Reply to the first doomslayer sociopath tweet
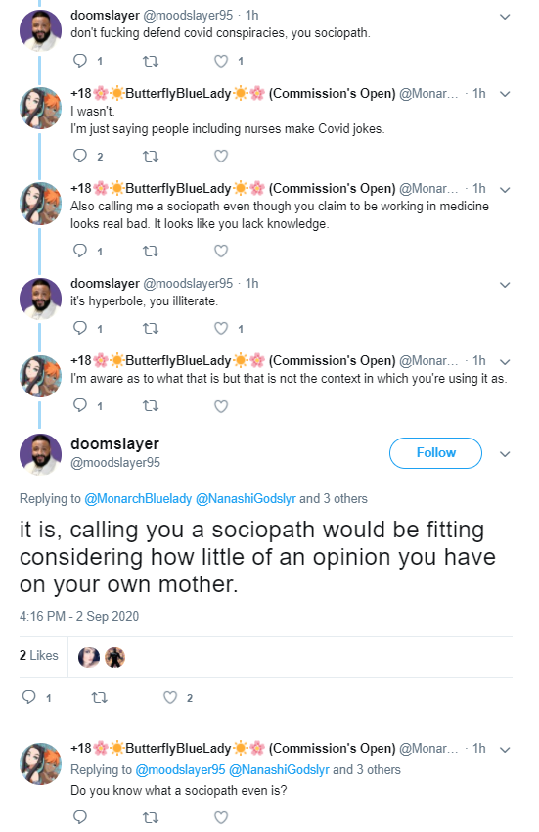The image size is (539, 832). [80, 61]
